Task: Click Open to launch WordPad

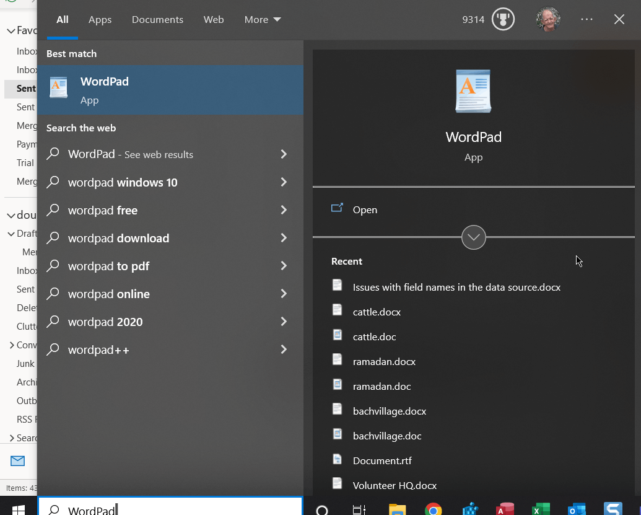Action: click(365, 210)
